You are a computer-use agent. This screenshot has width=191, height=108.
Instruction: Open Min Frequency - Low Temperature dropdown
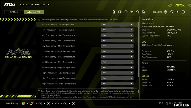117,24
